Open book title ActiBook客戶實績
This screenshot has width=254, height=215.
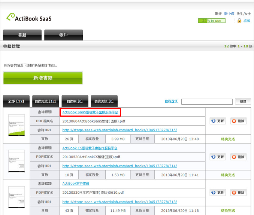click(76, 184)
